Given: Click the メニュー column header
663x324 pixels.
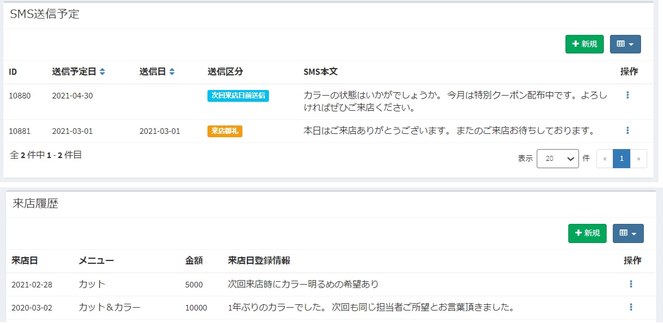Looking at the screenshot, I should click(x=96, y=261).
